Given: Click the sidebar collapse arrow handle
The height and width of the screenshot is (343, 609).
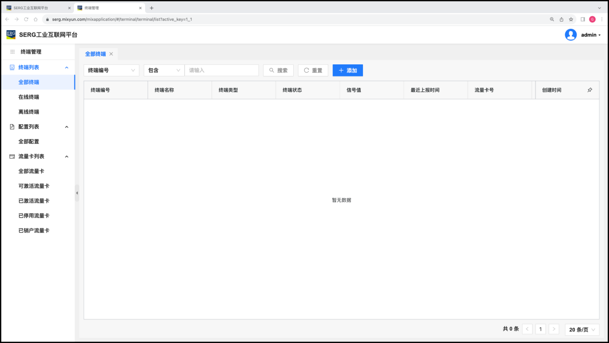Looking at the screenshot, I should 77,193.
